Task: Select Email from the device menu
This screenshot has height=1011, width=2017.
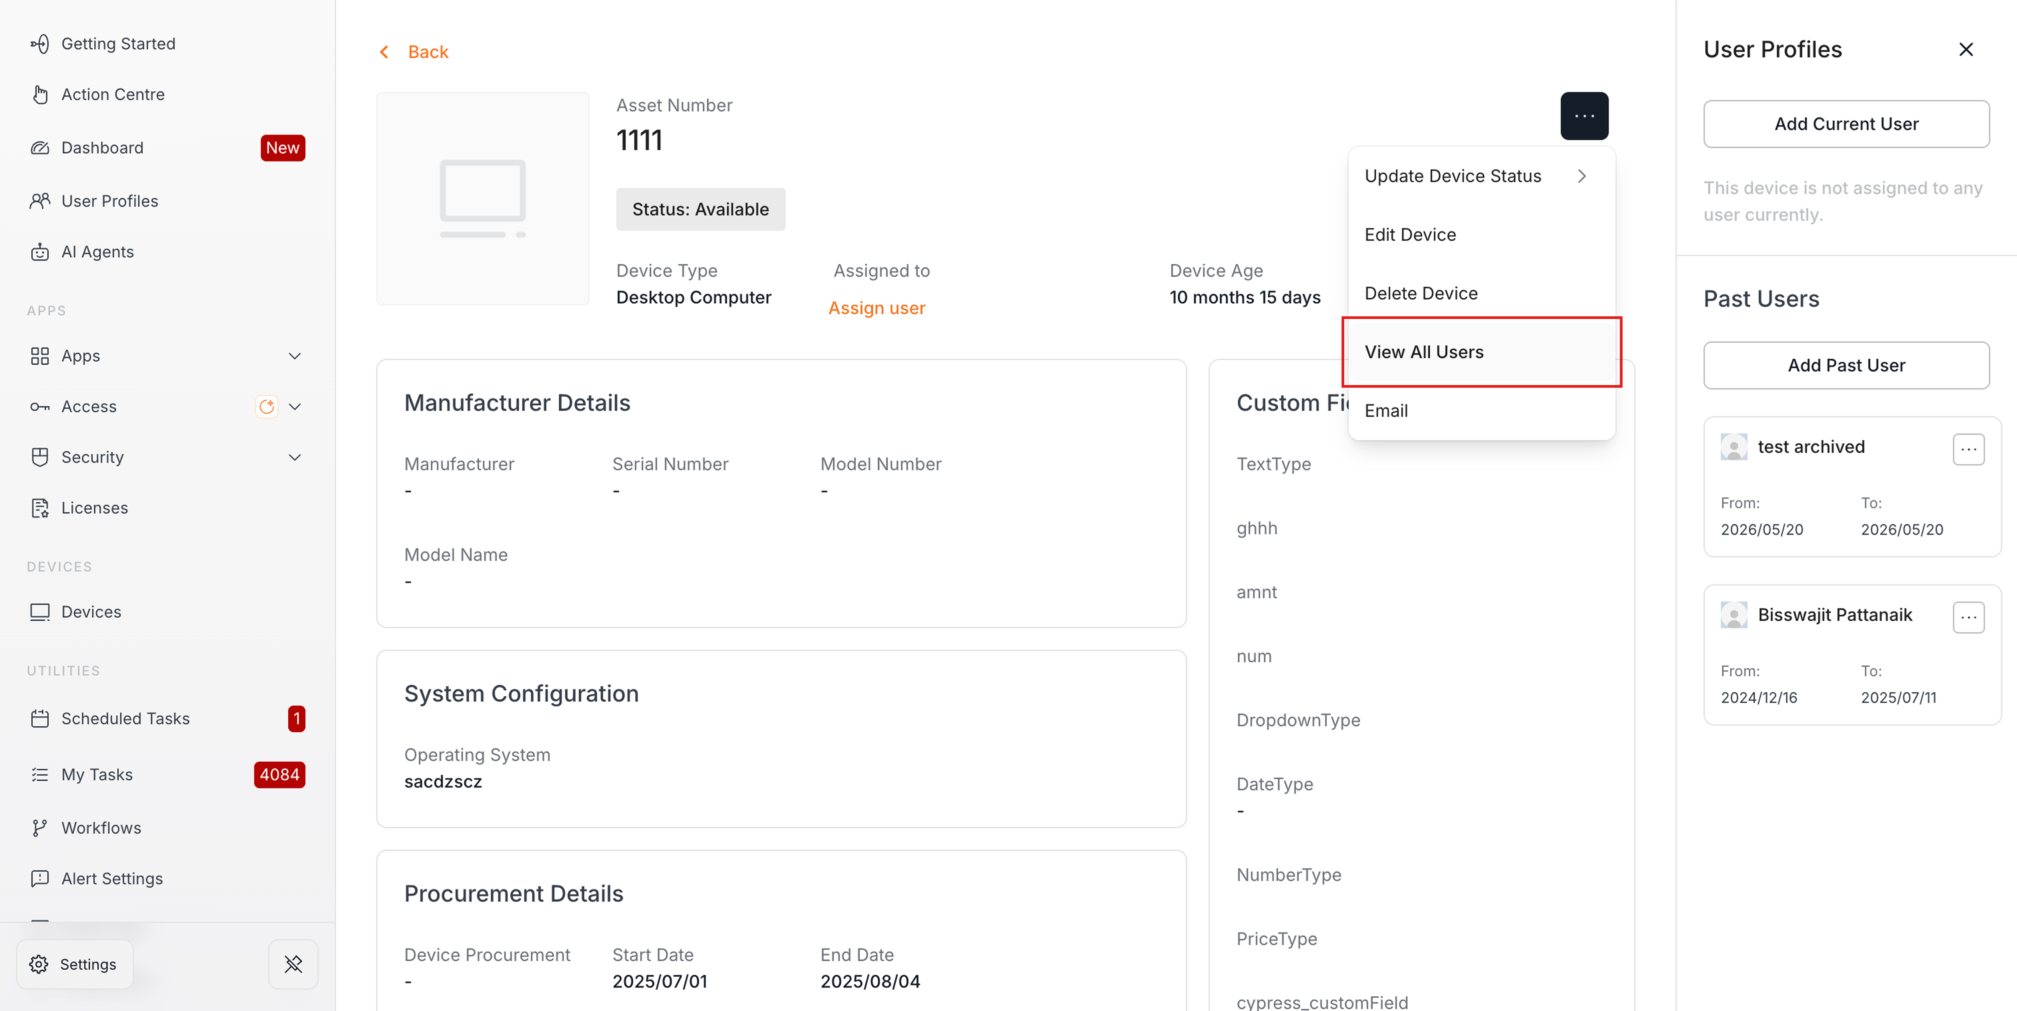Action: tap(1481, 411)
